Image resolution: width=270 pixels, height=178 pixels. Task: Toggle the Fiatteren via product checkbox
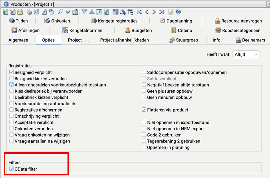(x=144, y=110)
